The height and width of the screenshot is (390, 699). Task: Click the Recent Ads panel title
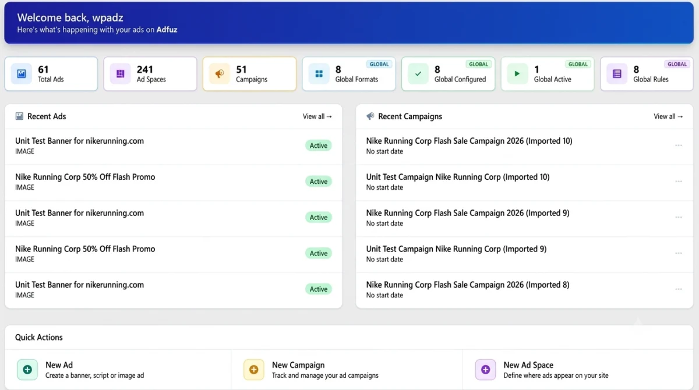47,116
